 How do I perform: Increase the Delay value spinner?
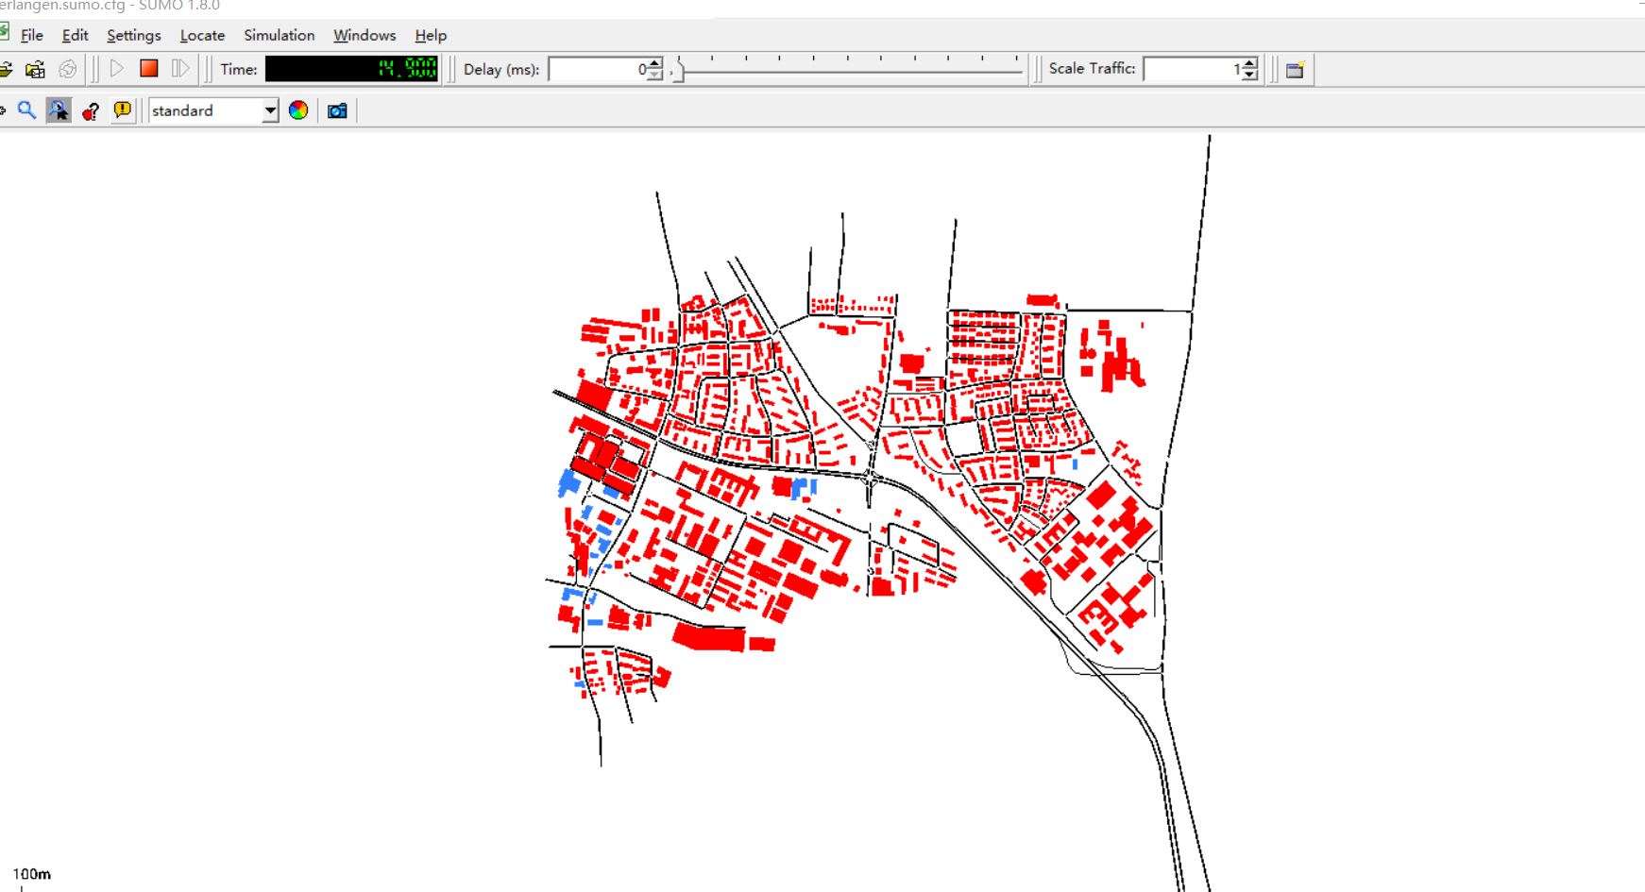coord(654,64)
